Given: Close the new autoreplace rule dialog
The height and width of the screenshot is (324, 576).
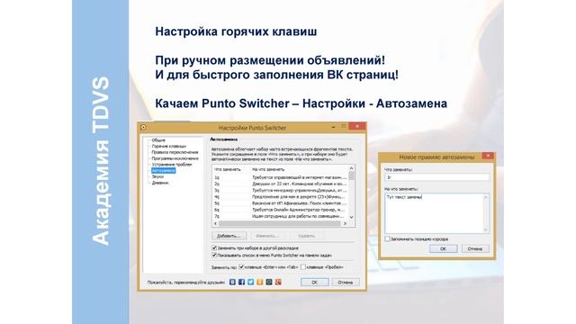Looking at the screenshot, I should pyautogui.click(x=488, y=156).
